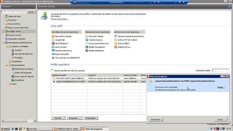Collapse the Almacenamiento tree node
The image size is (233, 131).
pos(7,65)
